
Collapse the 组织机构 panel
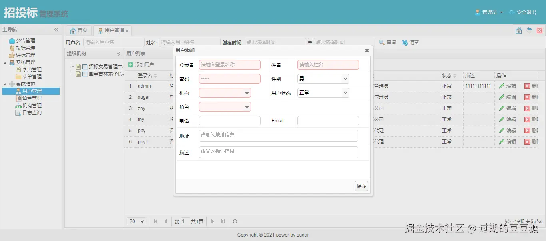118,54
